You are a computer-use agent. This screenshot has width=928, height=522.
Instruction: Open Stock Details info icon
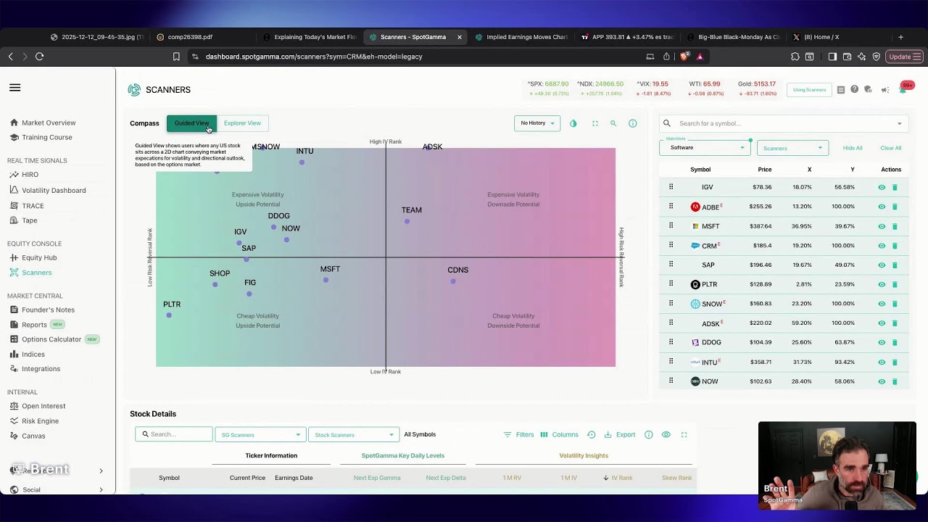click(x=649, y=435)
